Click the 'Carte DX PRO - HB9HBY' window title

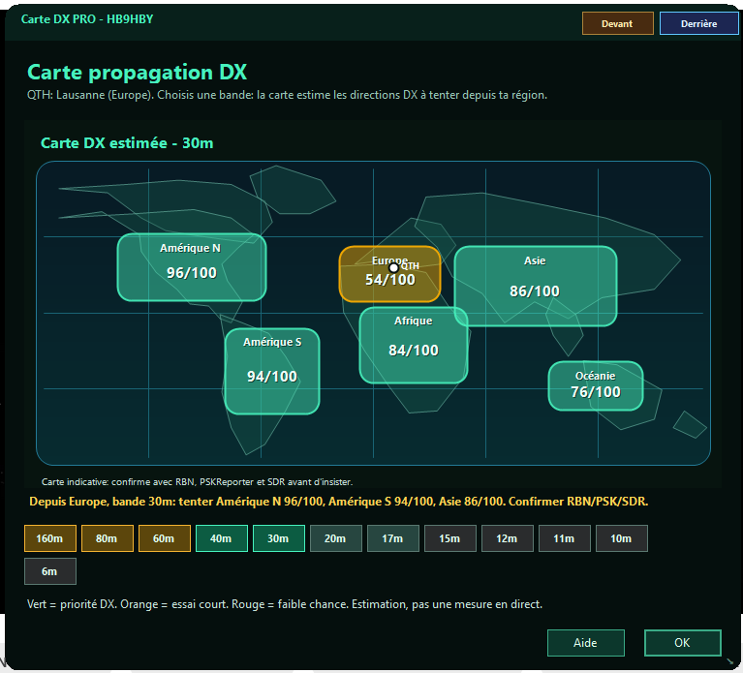tap(87, 19)
